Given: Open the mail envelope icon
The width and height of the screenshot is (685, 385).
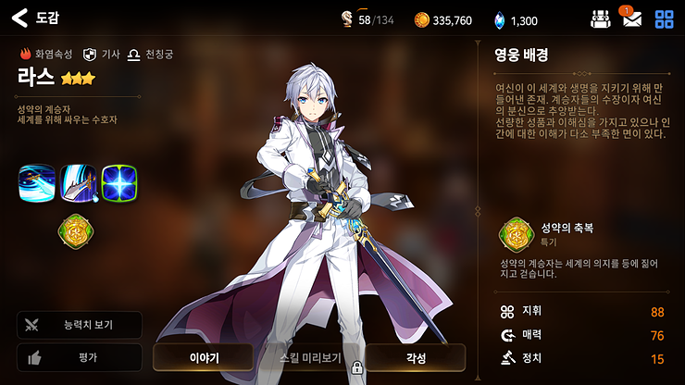Looking at the screenshot, I should point(631,19).
